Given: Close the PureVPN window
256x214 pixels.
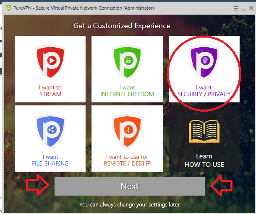Looking at the screenshot, I should tap(251, 8).
